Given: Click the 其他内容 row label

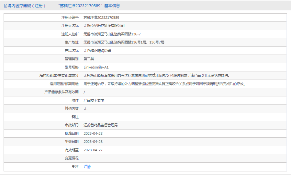Looking at the screenshot, I should click(72, 108).
